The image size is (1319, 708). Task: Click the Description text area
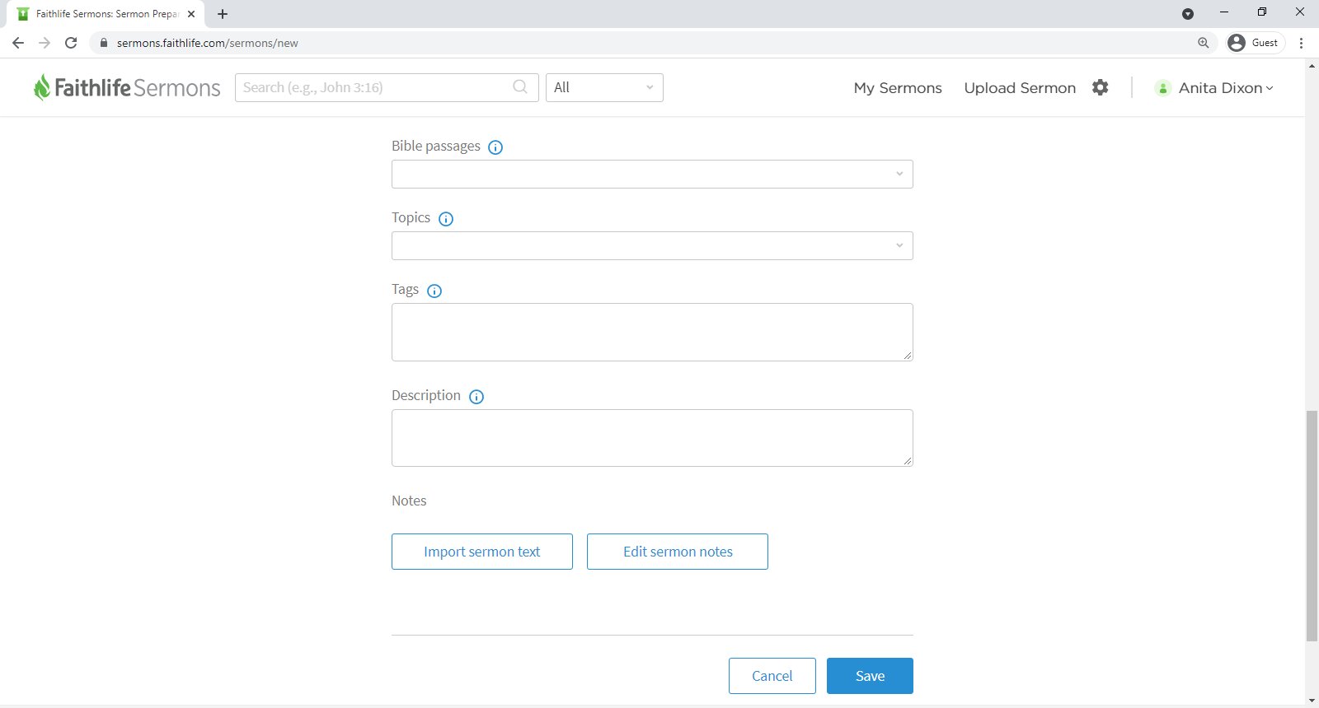[652, 438]
